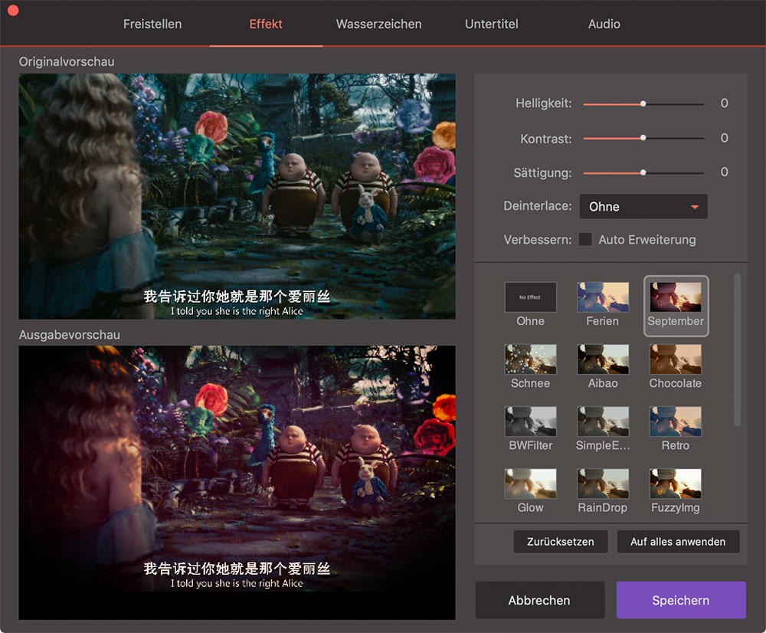Open the Effekt tab

point(266,24)
